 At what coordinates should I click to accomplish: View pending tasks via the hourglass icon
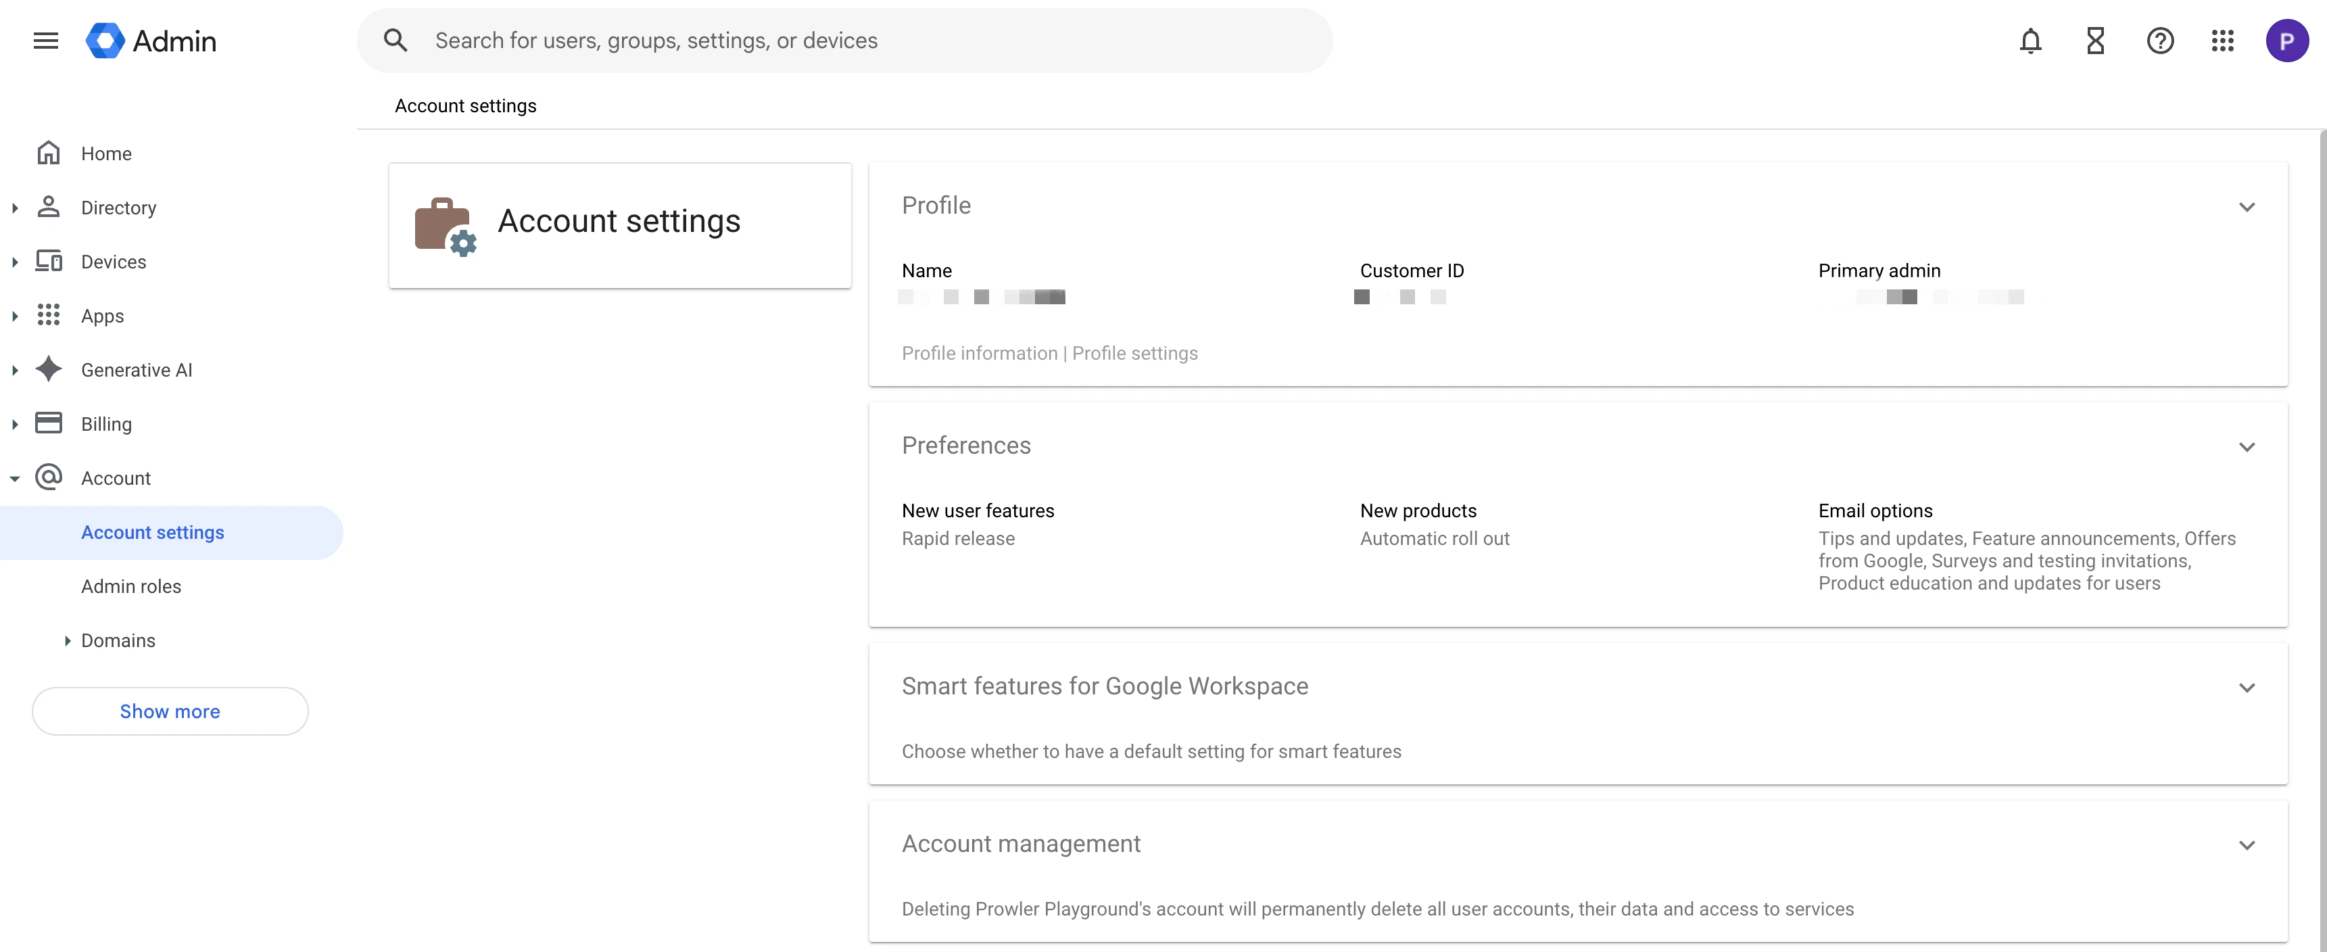(2095, 41)
